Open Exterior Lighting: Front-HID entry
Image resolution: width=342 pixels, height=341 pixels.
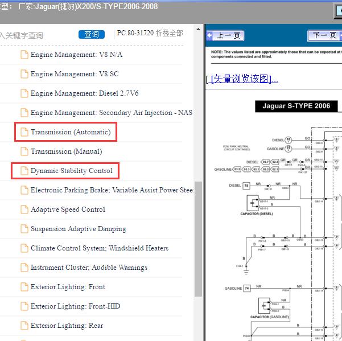click(x=75, y=306)
